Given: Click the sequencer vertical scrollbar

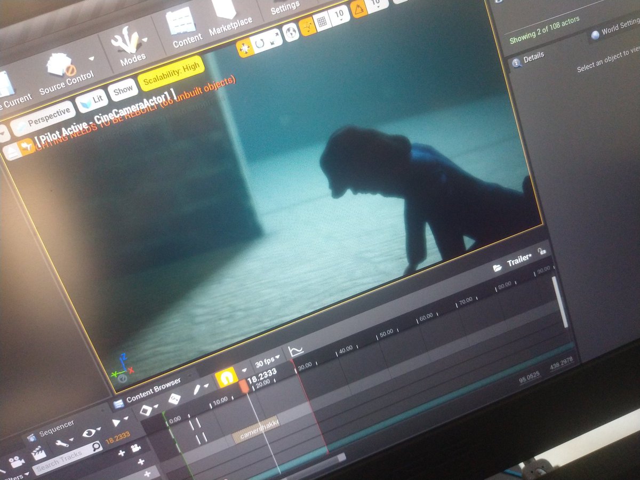Looking at the screenshot, I should point(559,301).
